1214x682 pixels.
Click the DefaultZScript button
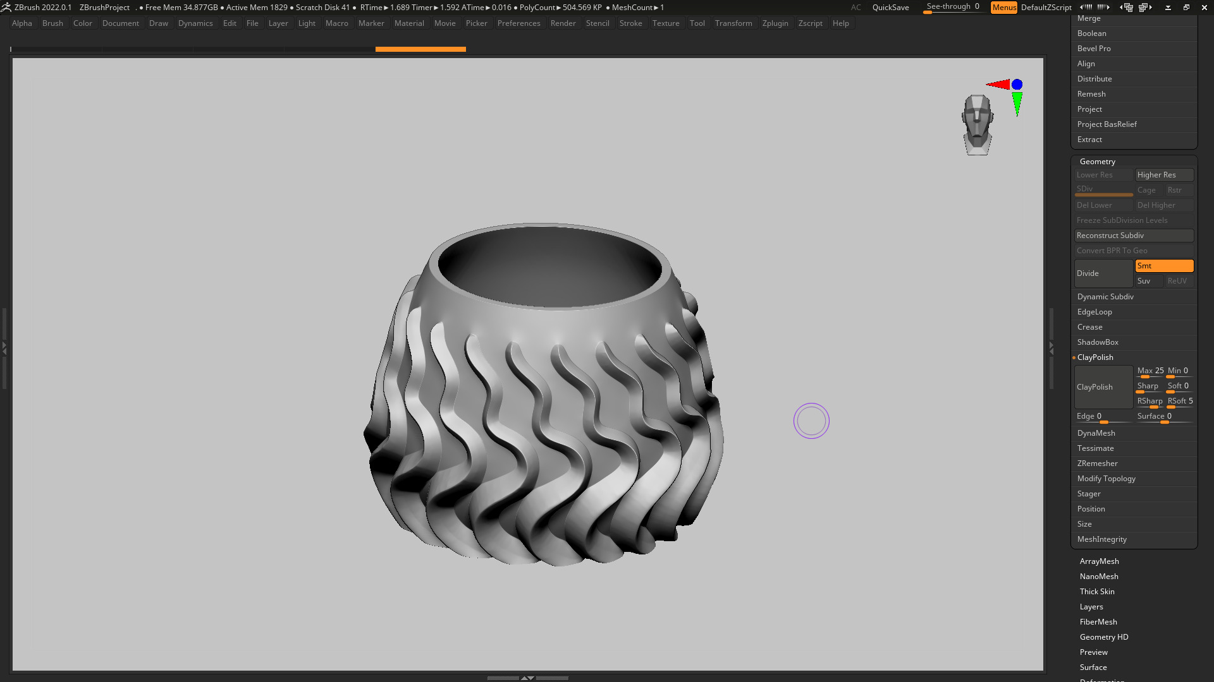(1046, 8)
